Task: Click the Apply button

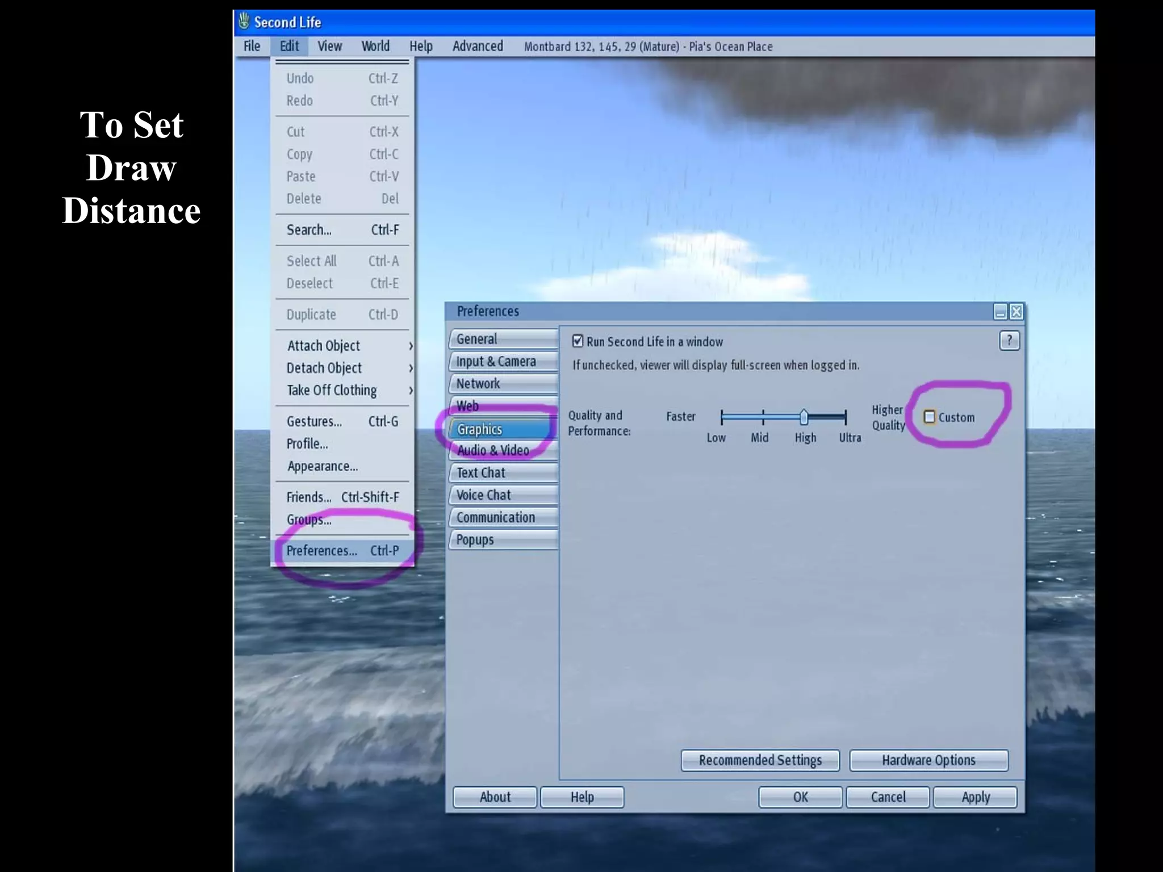Action: pos(975,797)
